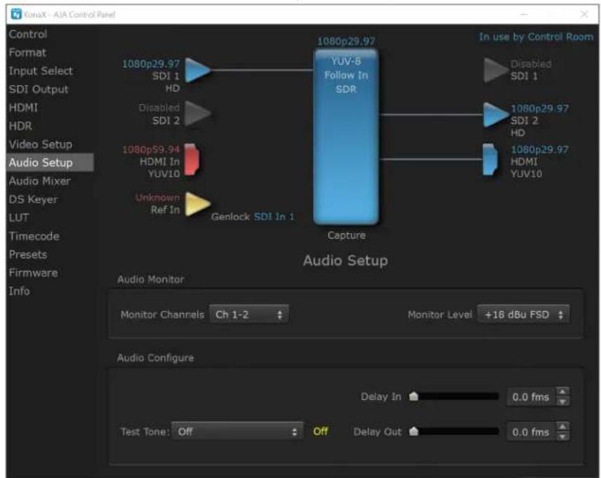This screenshot has width=601, height=478.
Task: Click the In use by Control Room text
Action: pos(536,36)
